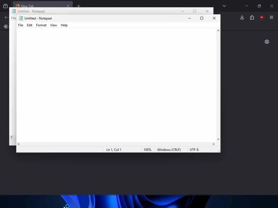Close the front Notepad window

(214, 18)
